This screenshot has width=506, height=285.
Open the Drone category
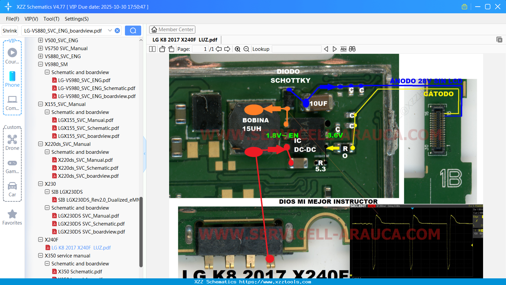coord(12,142)
